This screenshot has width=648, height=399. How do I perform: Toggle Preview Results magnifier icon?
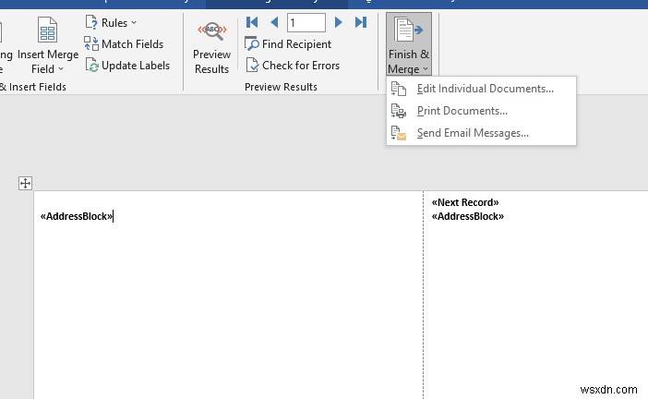pyautogui.click(x=212, y=31)
